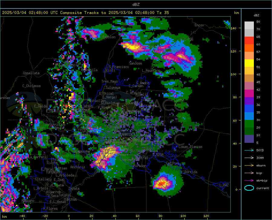272x220 pixels.
Task: Click the dBZ heading above color scale
Action: coord(256,15)
